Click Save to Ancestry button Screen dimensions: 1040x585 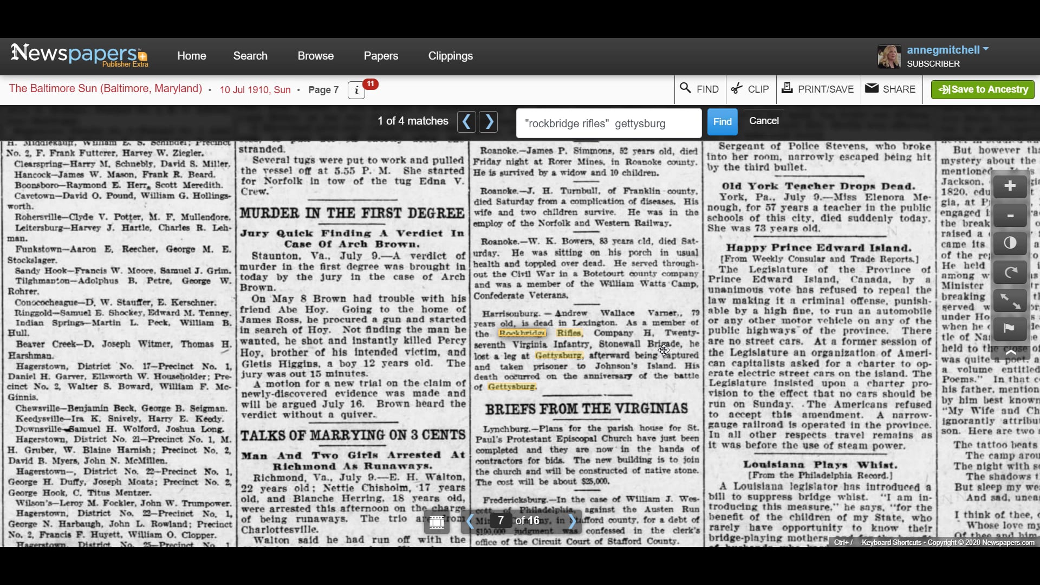[x=982, y=89]
